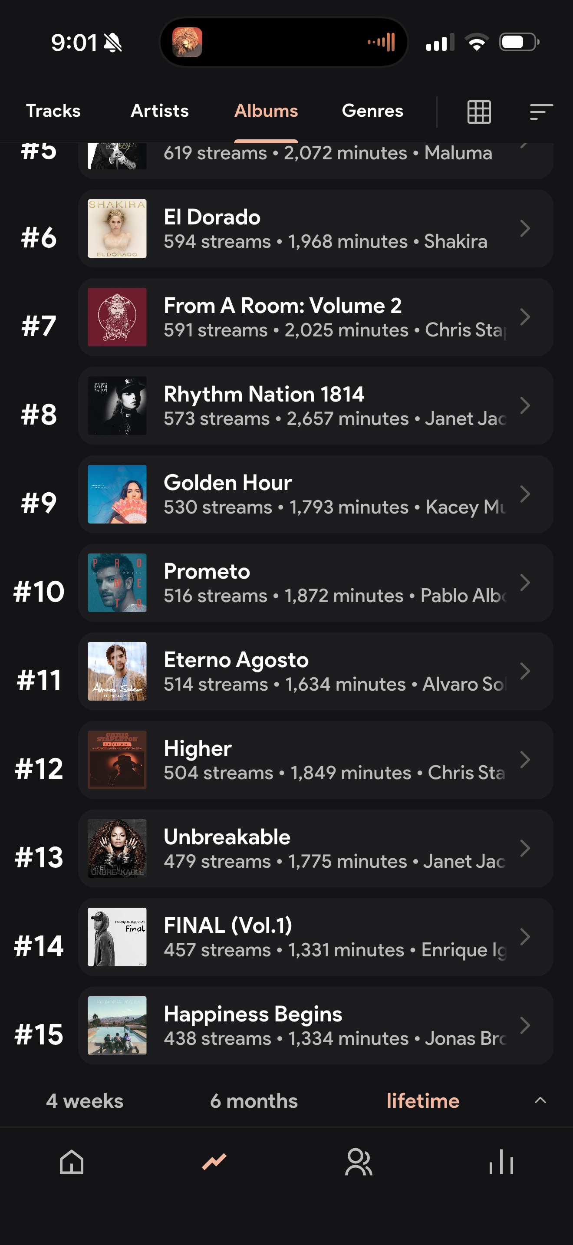Go to the Home tab icon
The height and width of the screenshot is (1245, 573).
[x=72, y=1161]
